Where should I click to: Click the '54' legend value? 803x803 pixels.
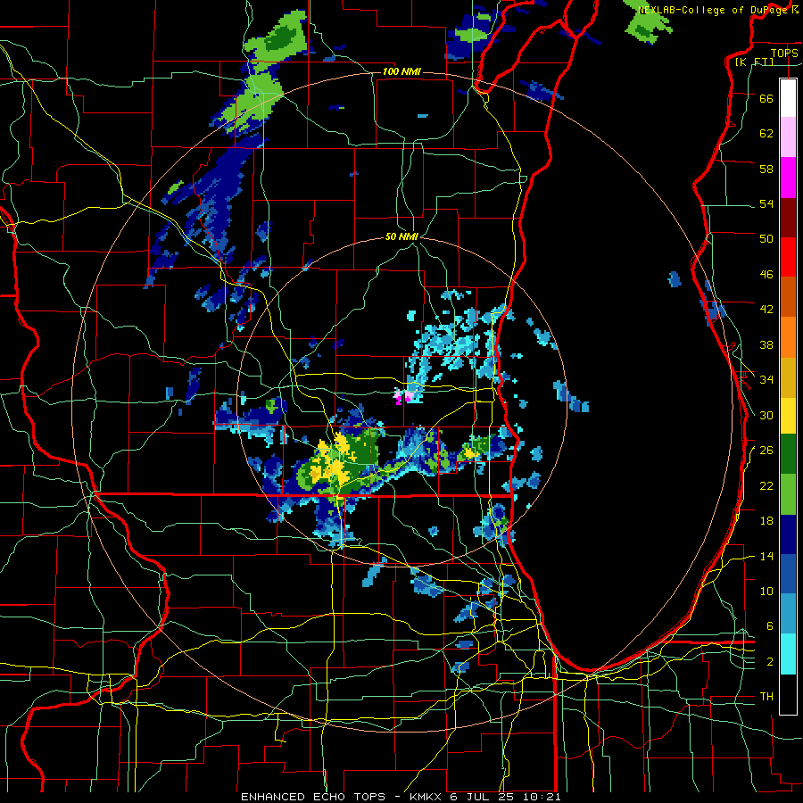(x=766, y=203)
